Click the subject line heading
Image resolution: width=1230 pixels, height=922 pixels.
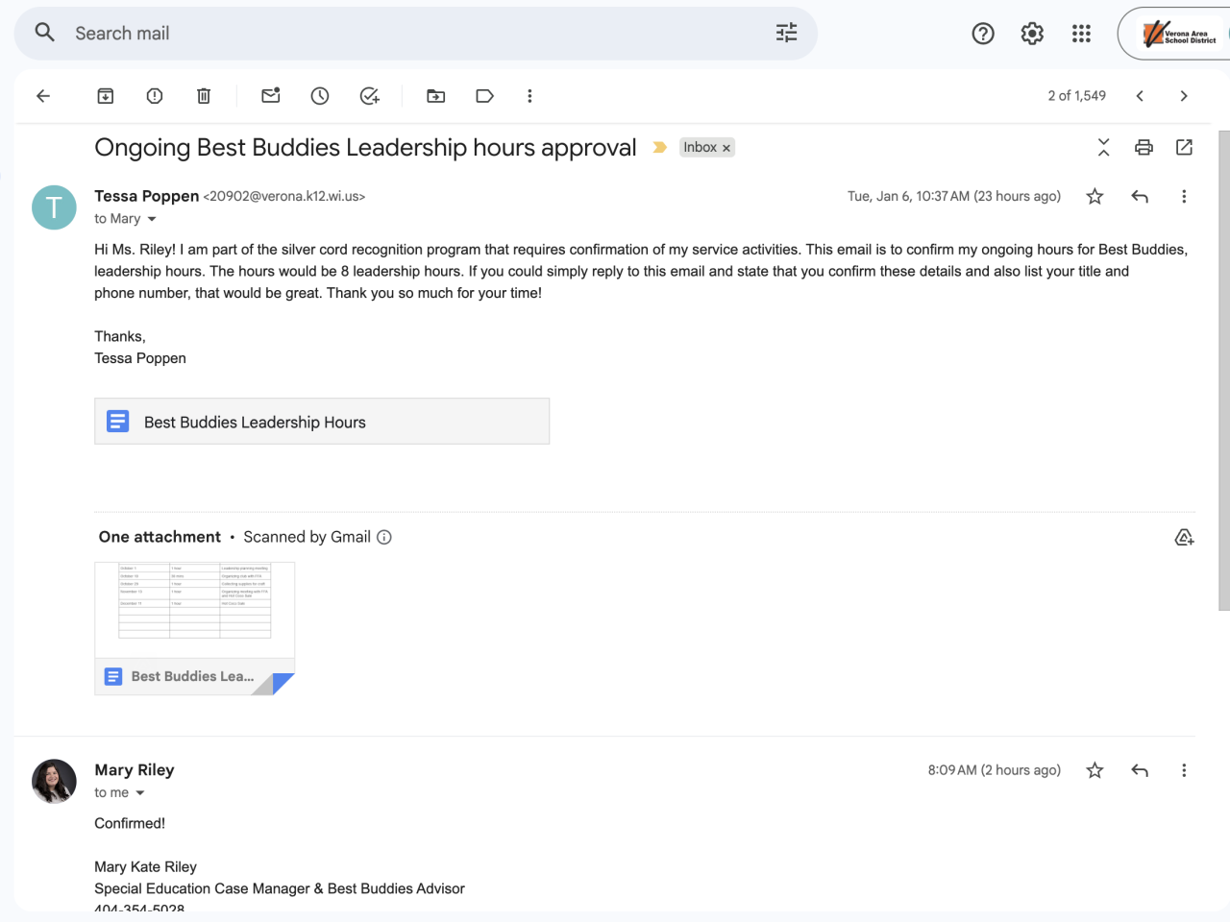(x=365, y=147)
